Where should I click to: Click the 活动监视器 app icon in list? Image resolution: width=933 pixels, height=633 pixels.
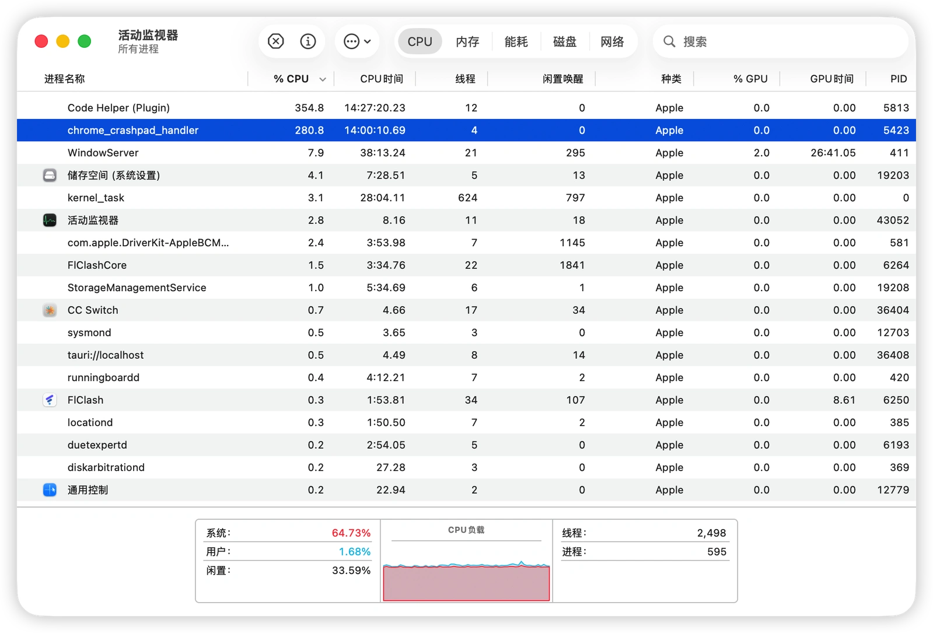[50, 220]
